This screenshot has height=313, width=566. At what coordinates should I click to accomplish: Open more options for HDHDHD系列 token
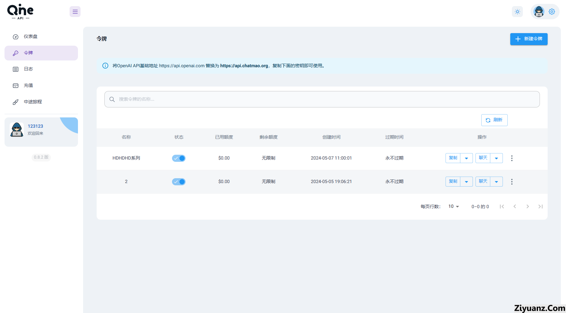(x=512, y=158)
